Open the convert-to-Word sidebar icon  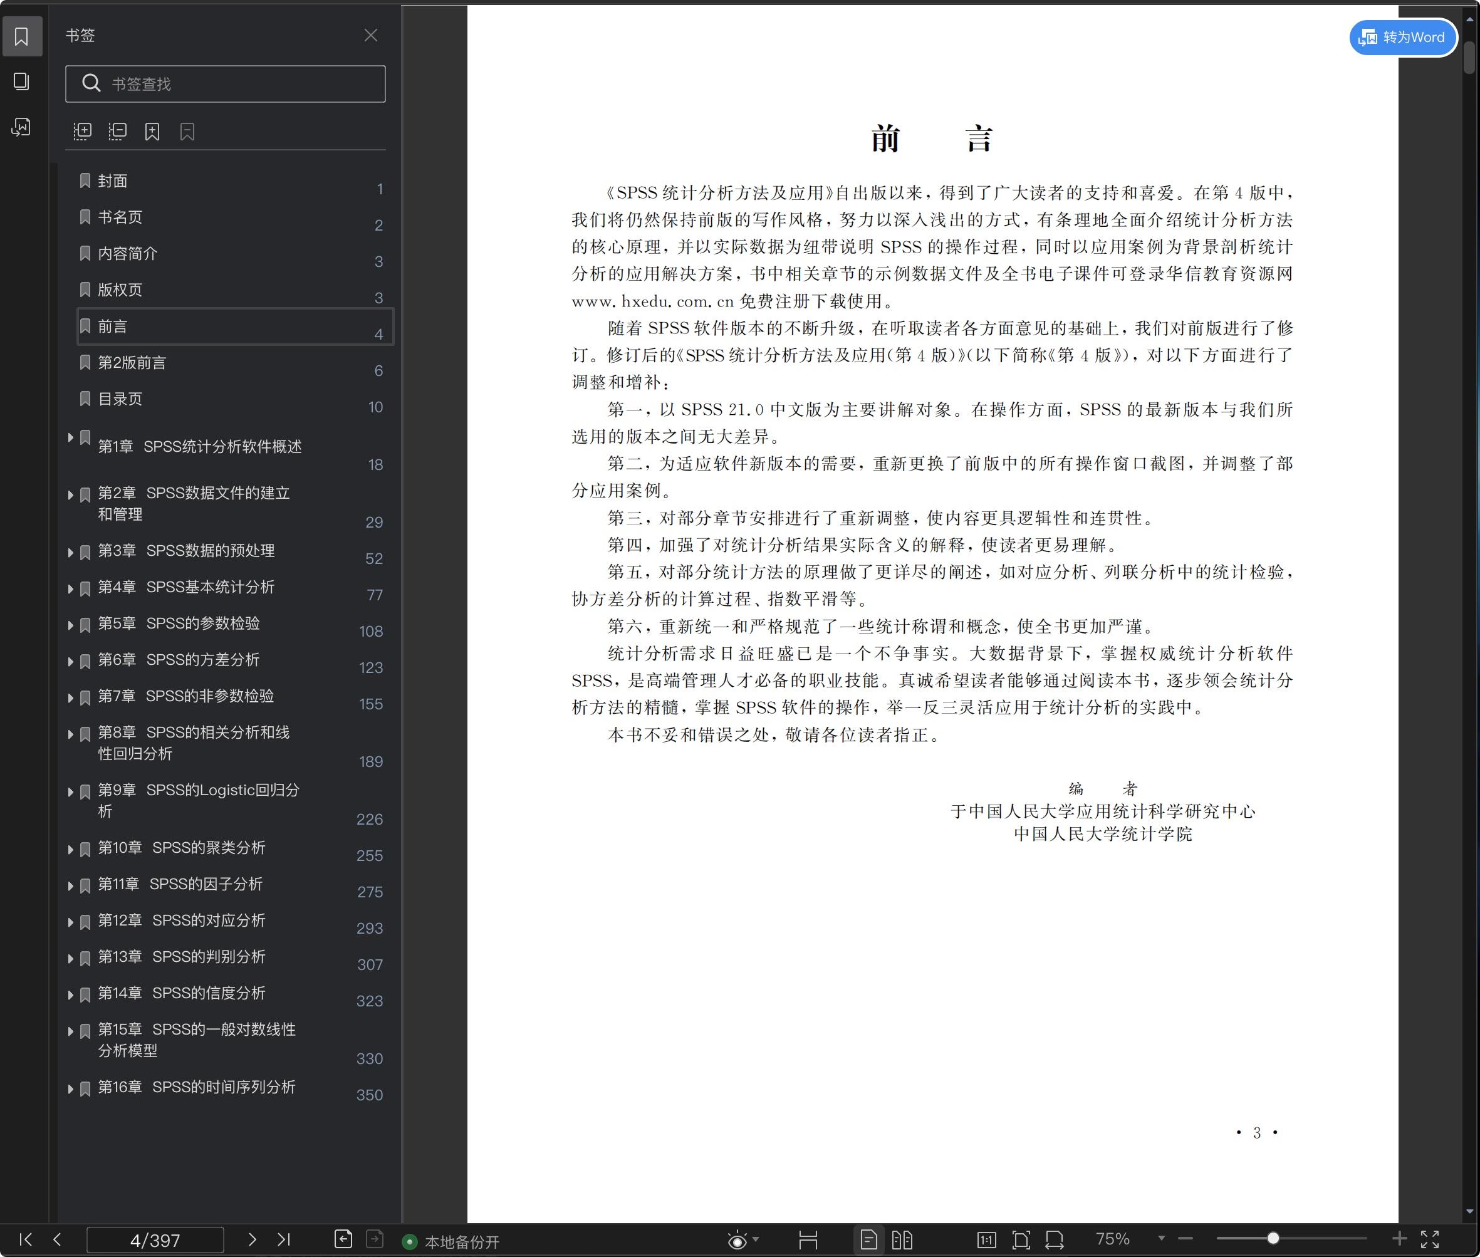click(x=21, y=127)
